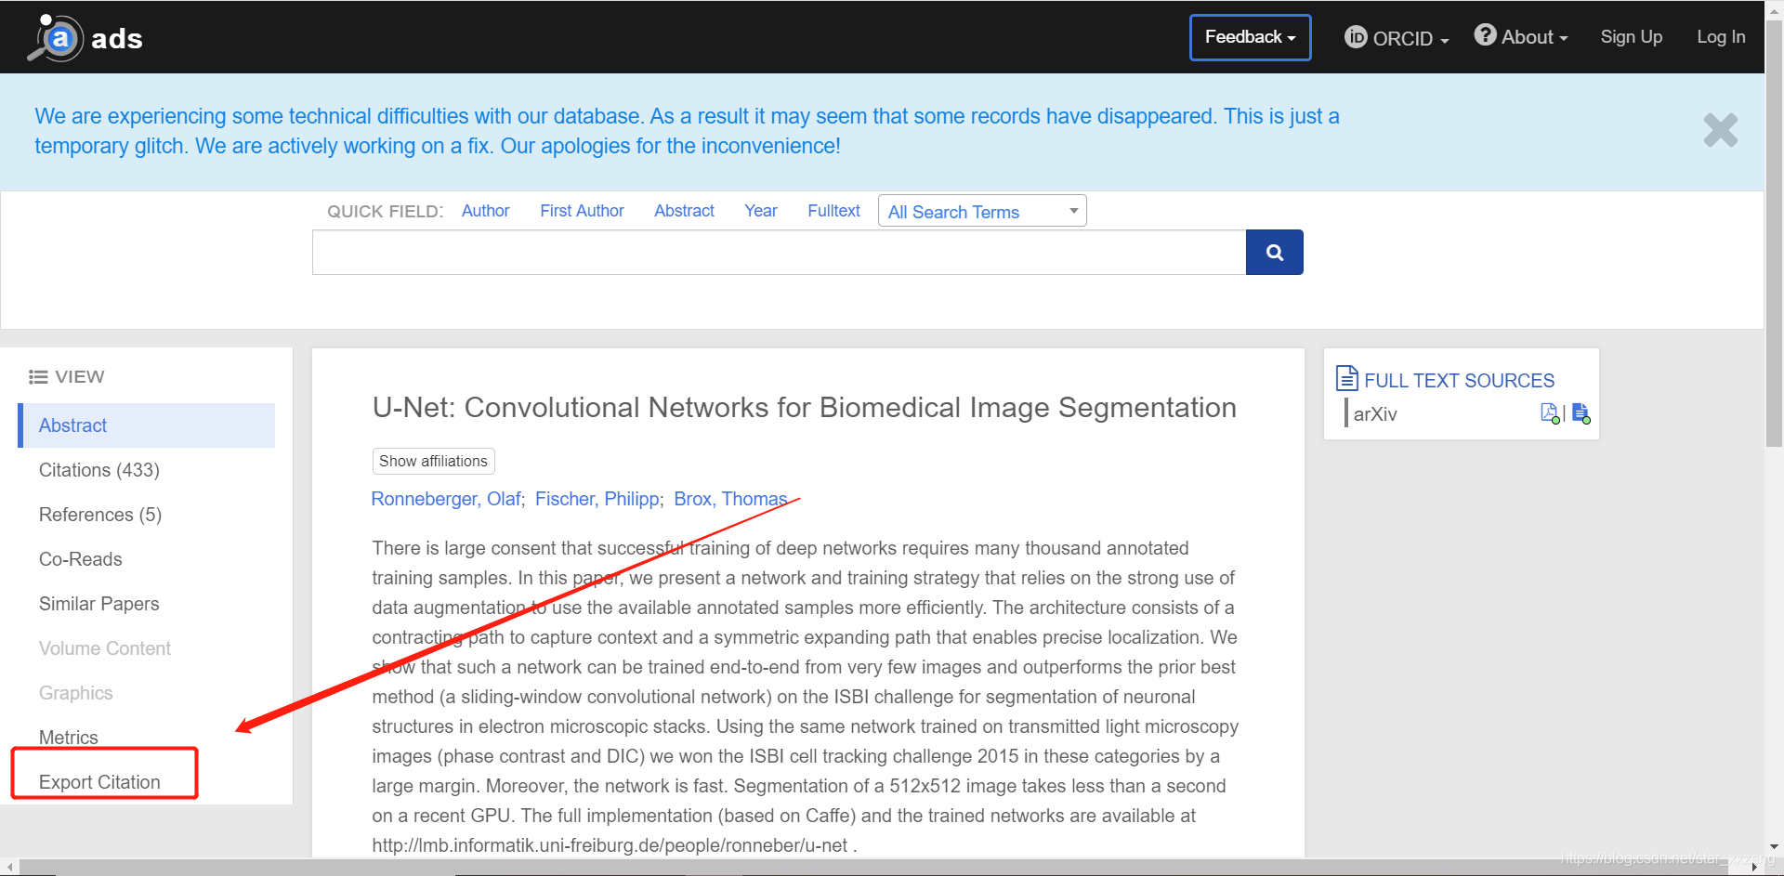Image resolution: width=1784 pixels, height=876 pixels.
Task: Click the horizontal scrollbar left arrow
Action: [9, 867]
